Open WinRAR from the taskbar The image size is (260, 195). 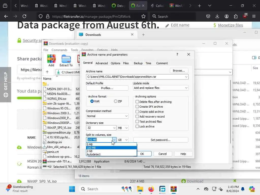(x=173, y=189)
